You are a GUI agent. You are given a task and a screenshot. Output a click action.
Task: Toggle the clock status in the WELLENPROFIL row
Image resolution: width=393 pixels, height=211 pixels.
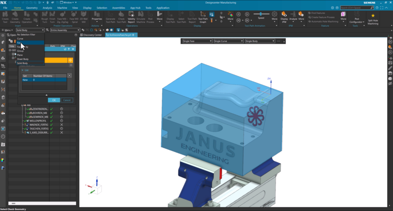tap(61, 121)
